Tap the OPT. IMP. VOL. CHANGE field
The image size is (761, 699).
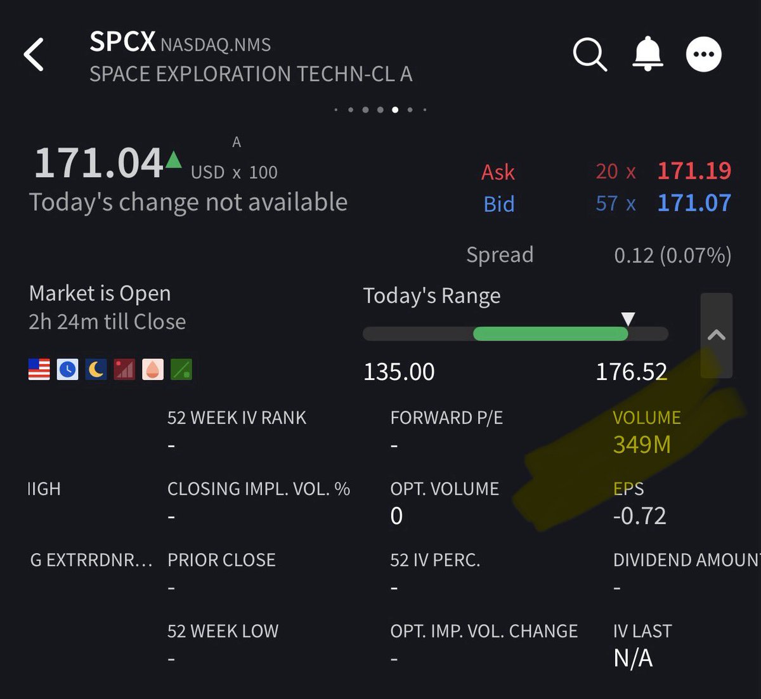[484, 644]
